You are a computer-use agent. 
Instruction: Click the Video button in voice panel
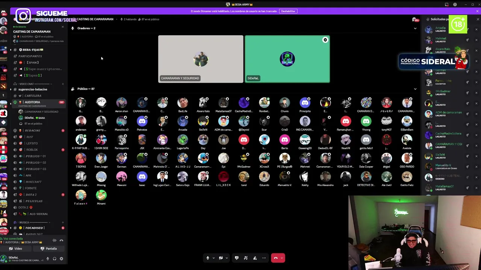(16, 249)
